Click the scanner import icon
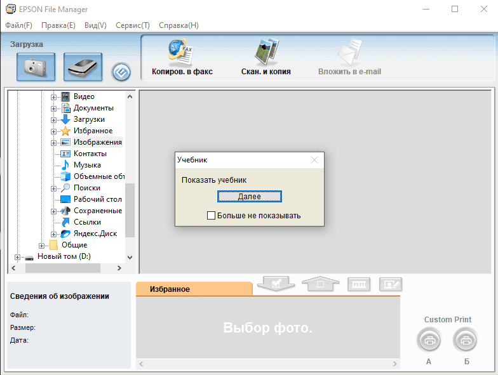Screen dimensions: 498x375 coord(83,67)
